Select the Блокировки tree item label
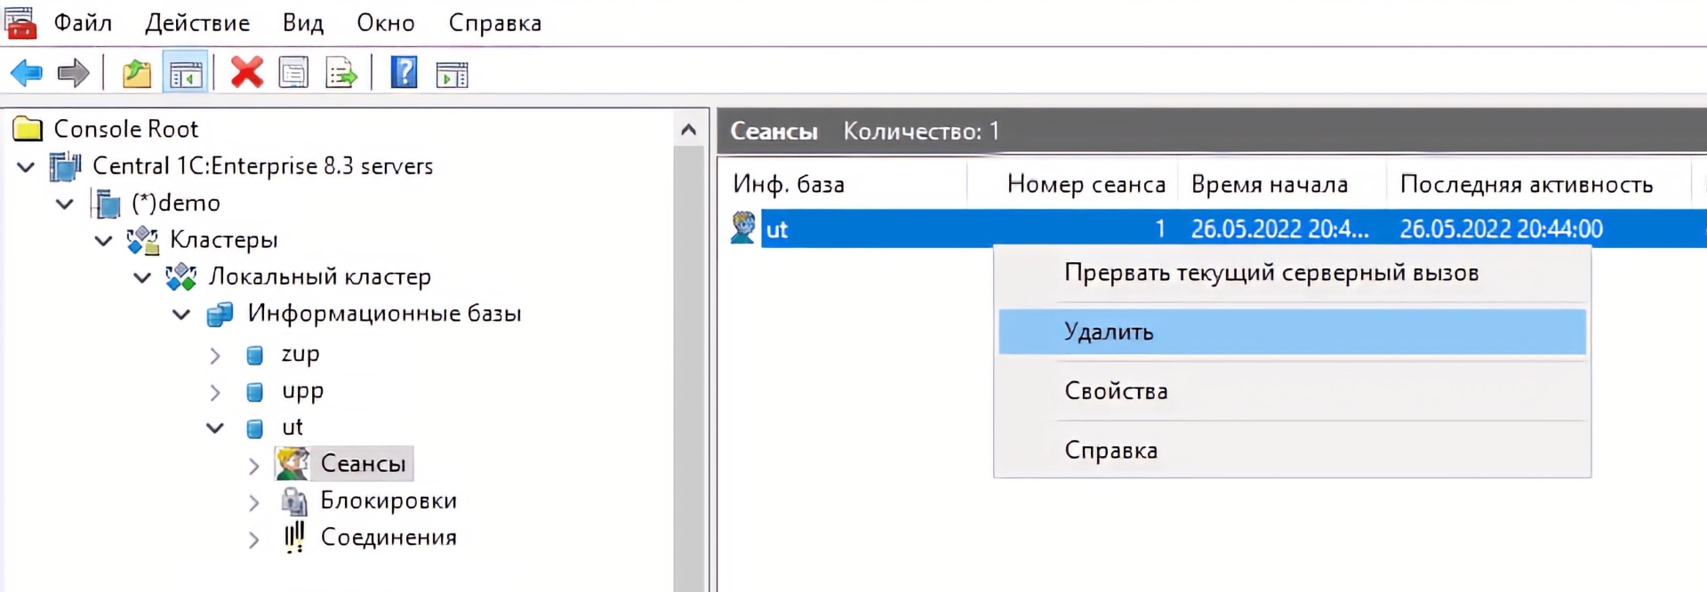This screenshot has height=592, width=1707. pos(389,501)
